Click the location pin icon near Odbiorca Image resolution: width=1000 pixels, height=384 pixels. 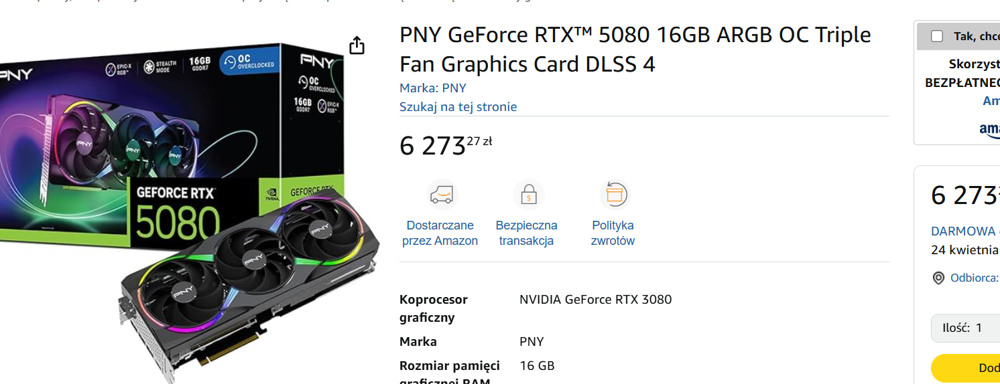(938, 278)
